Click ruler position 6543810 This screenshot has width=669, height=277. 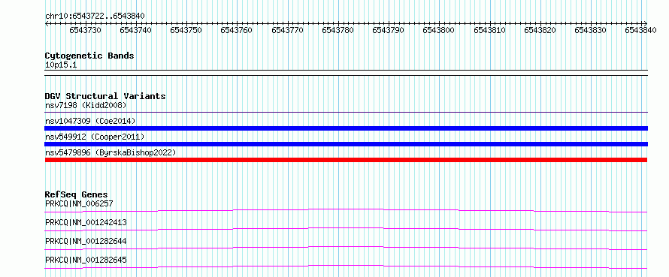coord(489,30)
